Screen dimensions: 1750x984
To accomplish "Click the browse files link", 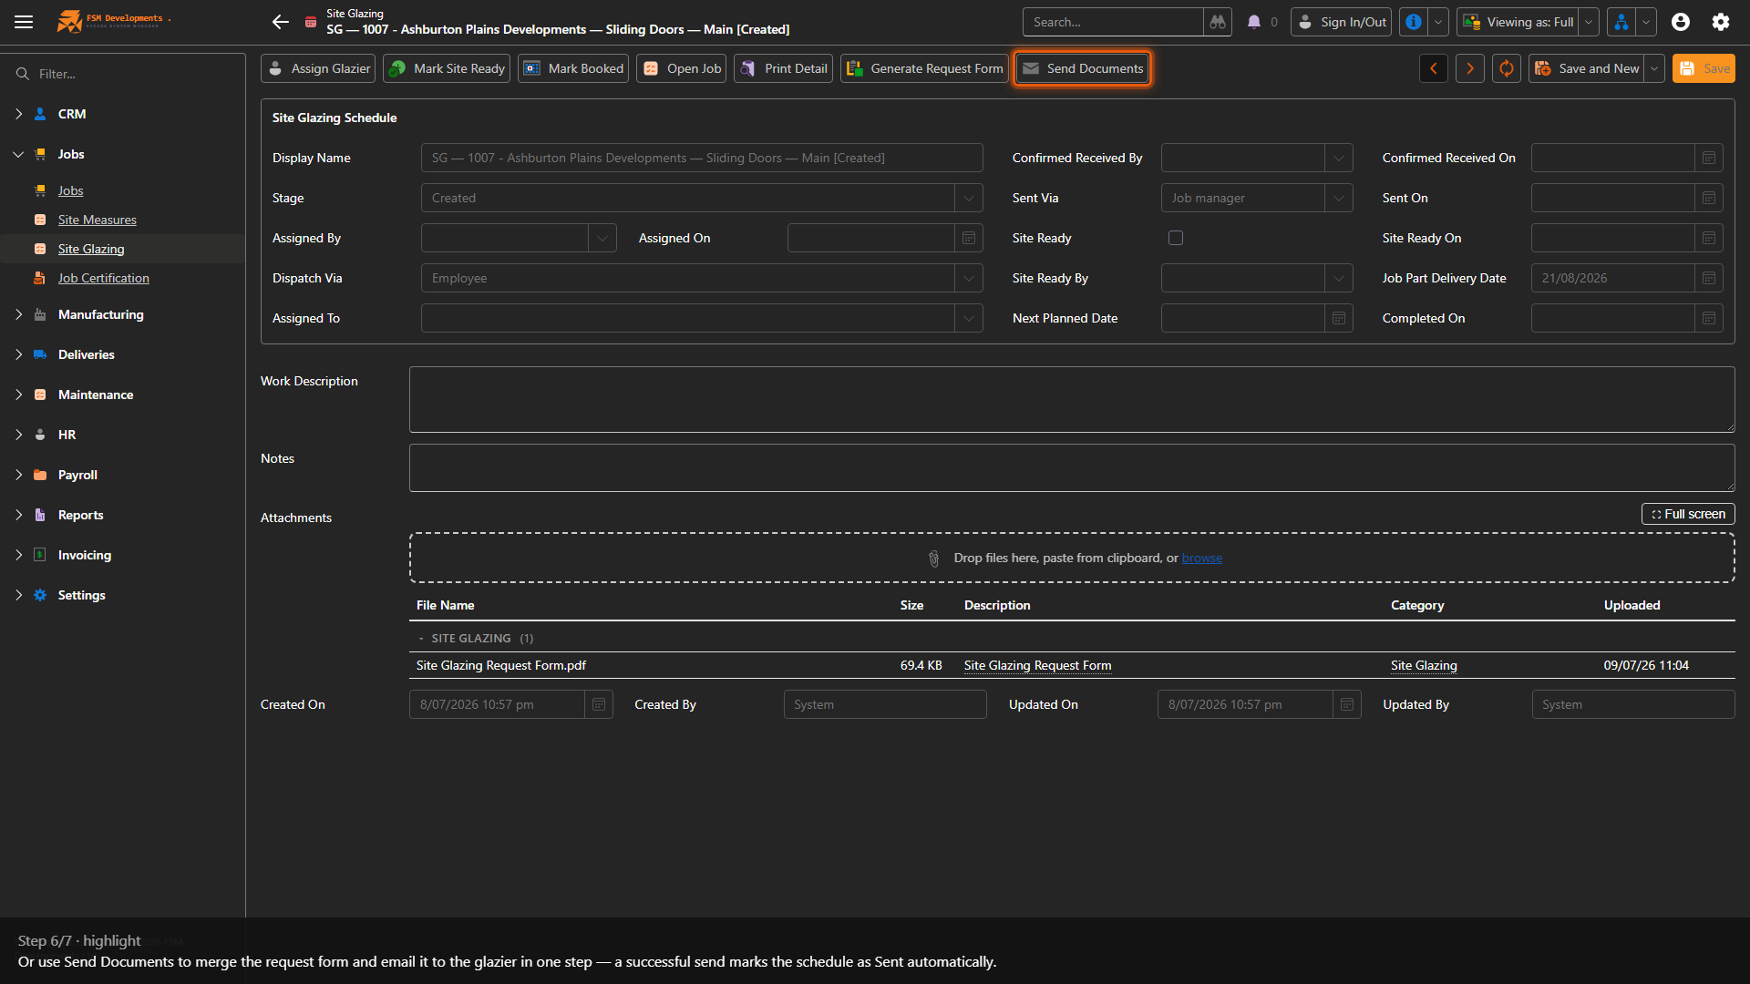I will tap(1202, 558).
